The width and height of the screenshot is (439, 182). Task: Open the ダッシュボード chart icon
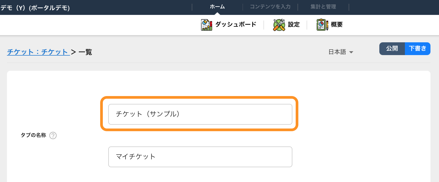click(x=206, y=25)
